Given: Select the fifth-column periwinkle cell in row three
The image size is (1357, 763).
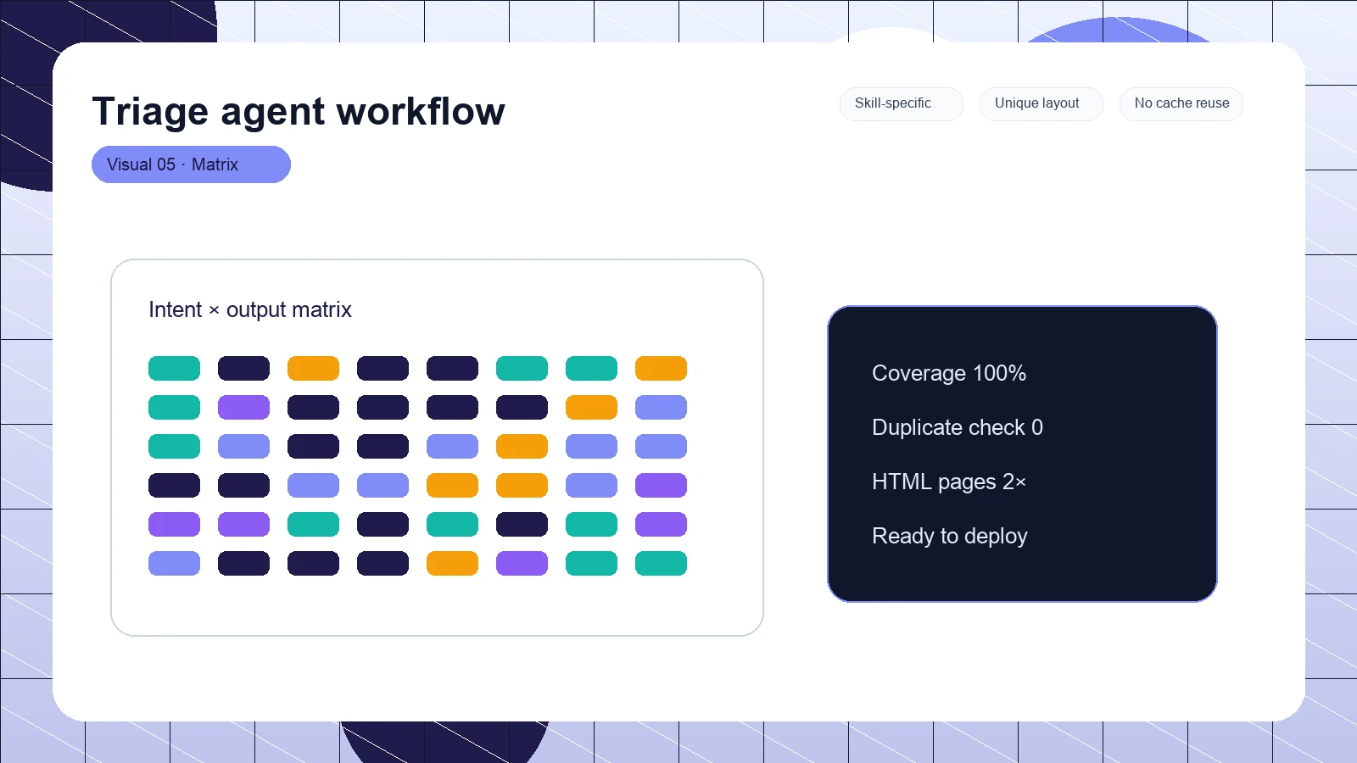Looking at the screenshot, I should 452,447.
